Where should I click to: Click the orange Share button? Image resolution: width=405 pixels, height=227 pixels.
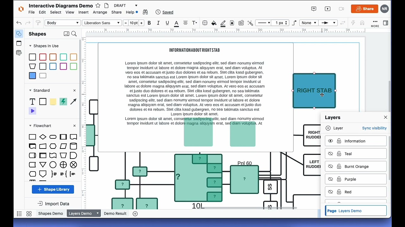[x=364, y=9]
